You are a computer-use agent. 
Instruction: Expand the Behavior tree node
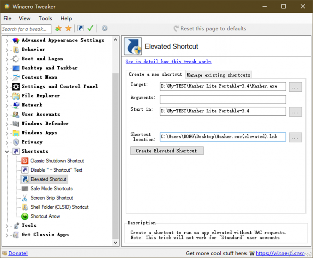pos(7,50)
